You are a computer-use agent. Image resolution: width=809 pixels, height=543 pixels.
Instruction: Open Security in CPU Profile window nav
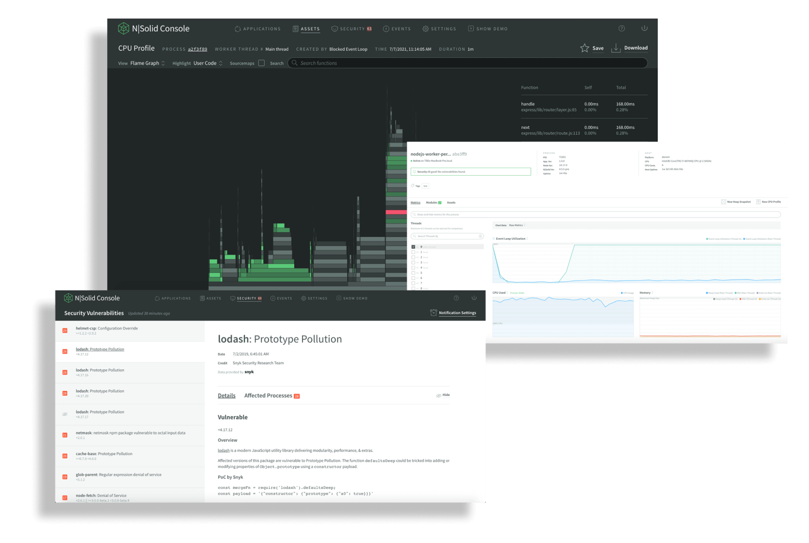[x=352, y=29]
